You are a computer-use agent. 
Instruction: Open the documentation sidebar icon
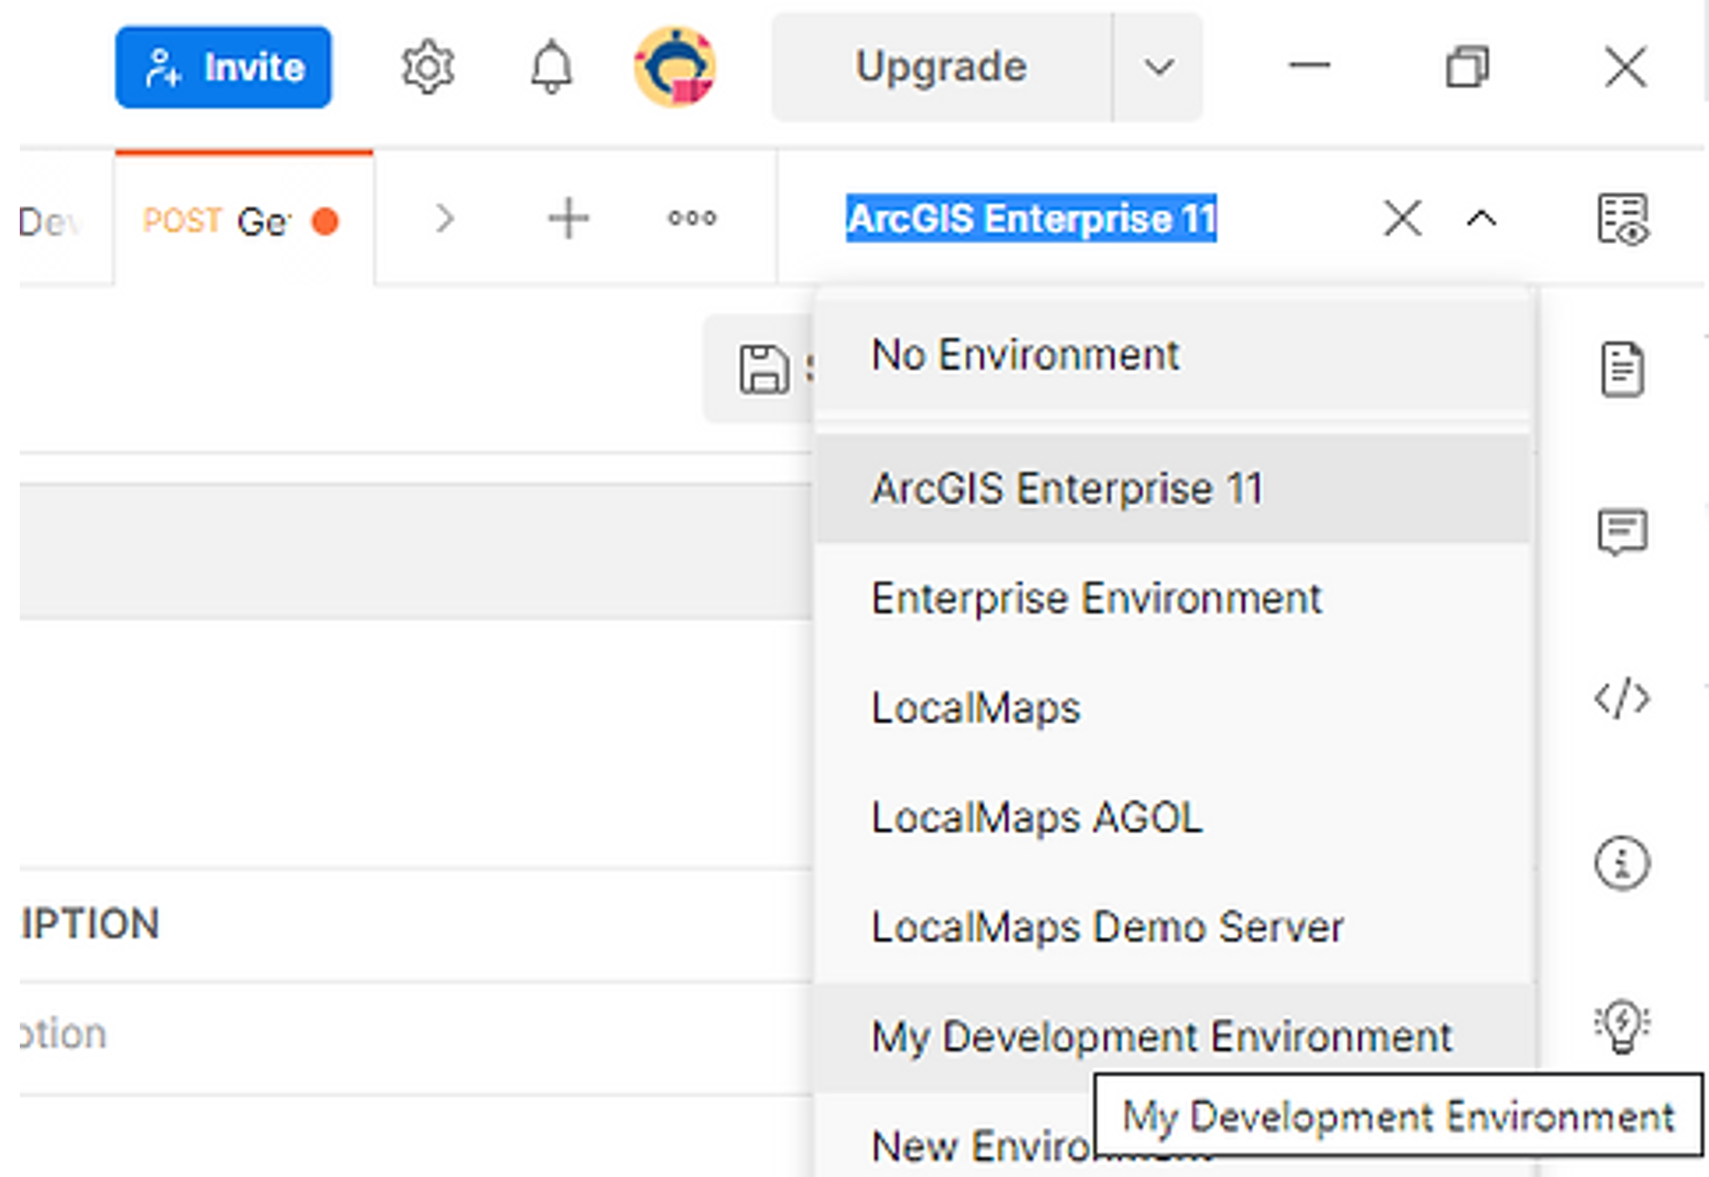point(1622,369)
